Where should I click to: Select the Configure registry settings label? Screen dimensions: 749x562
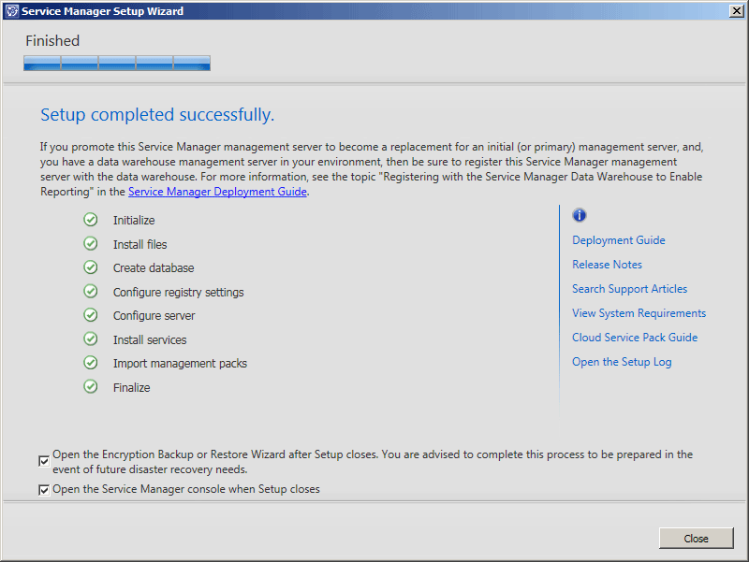tap(178, 293)
